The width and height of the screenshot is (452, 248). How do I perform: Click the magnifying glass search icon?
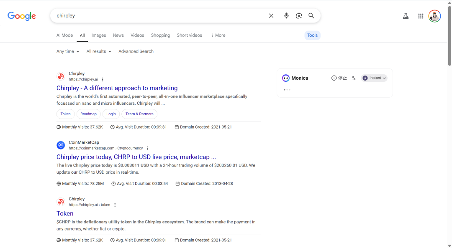(x=311, y=16)
